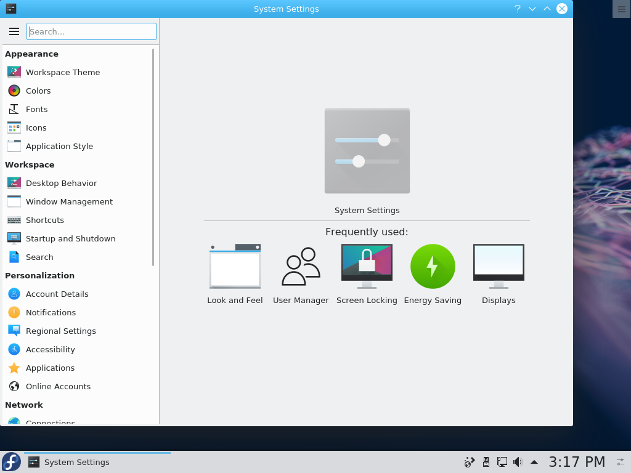Open Regional Settings icon
631x473 pixels.
point(14,331)
